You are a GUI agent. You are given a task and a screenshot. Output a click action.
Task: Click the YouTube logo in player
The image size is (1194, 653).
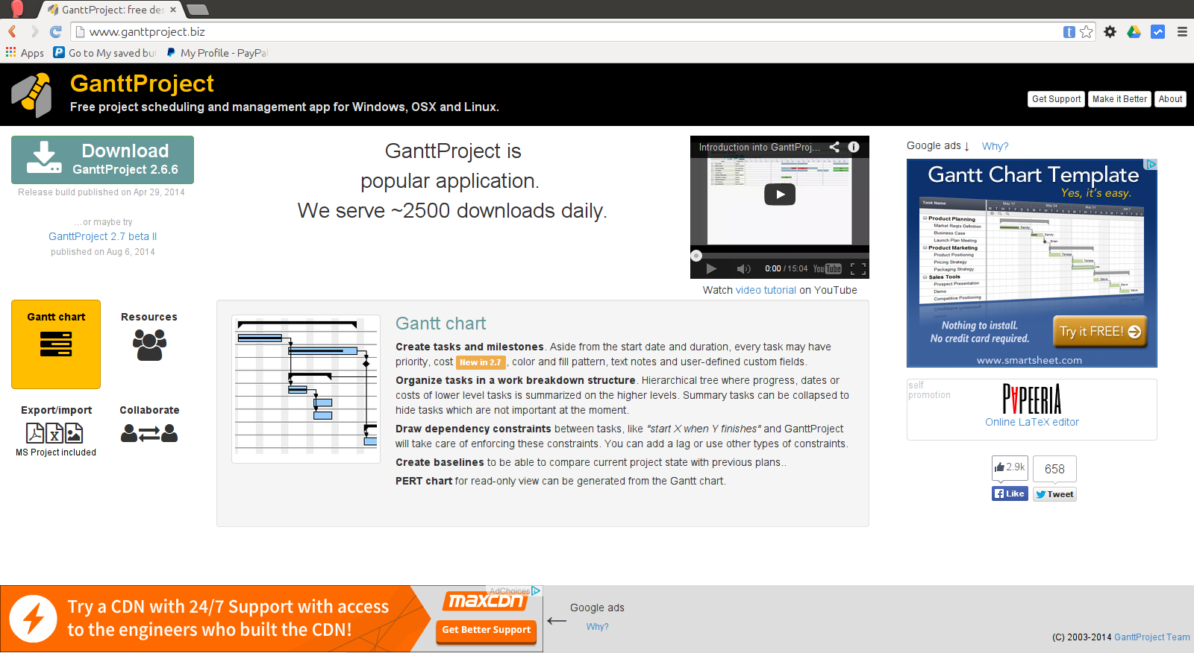click(x=828, y=269)
